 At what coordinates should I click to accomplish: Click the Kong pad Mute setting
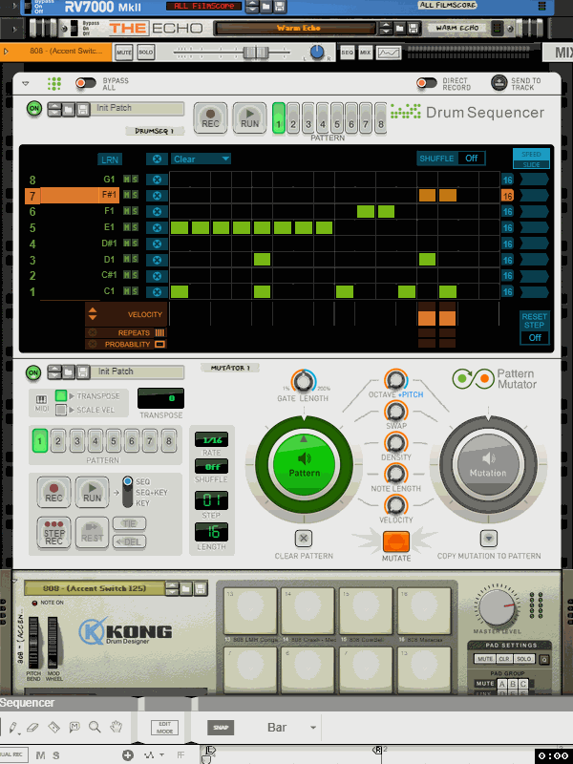485,659
